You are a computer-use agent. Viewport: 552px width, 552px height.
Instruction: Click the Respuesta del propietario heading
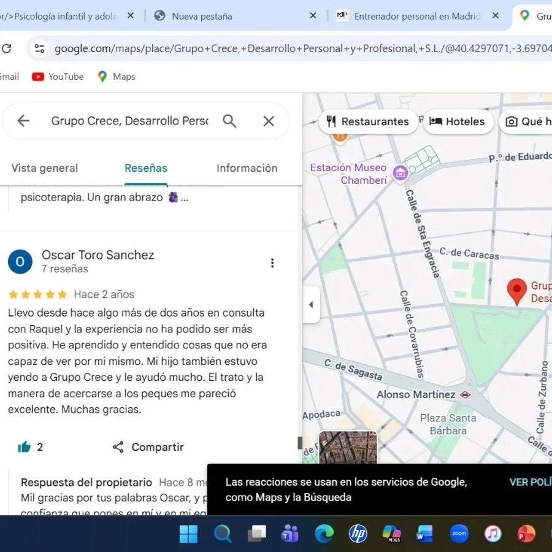tap(86, 482)
